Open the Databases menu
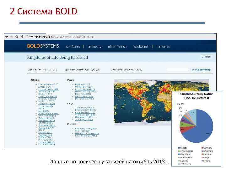226x169 pixels. tap(73, 47)
